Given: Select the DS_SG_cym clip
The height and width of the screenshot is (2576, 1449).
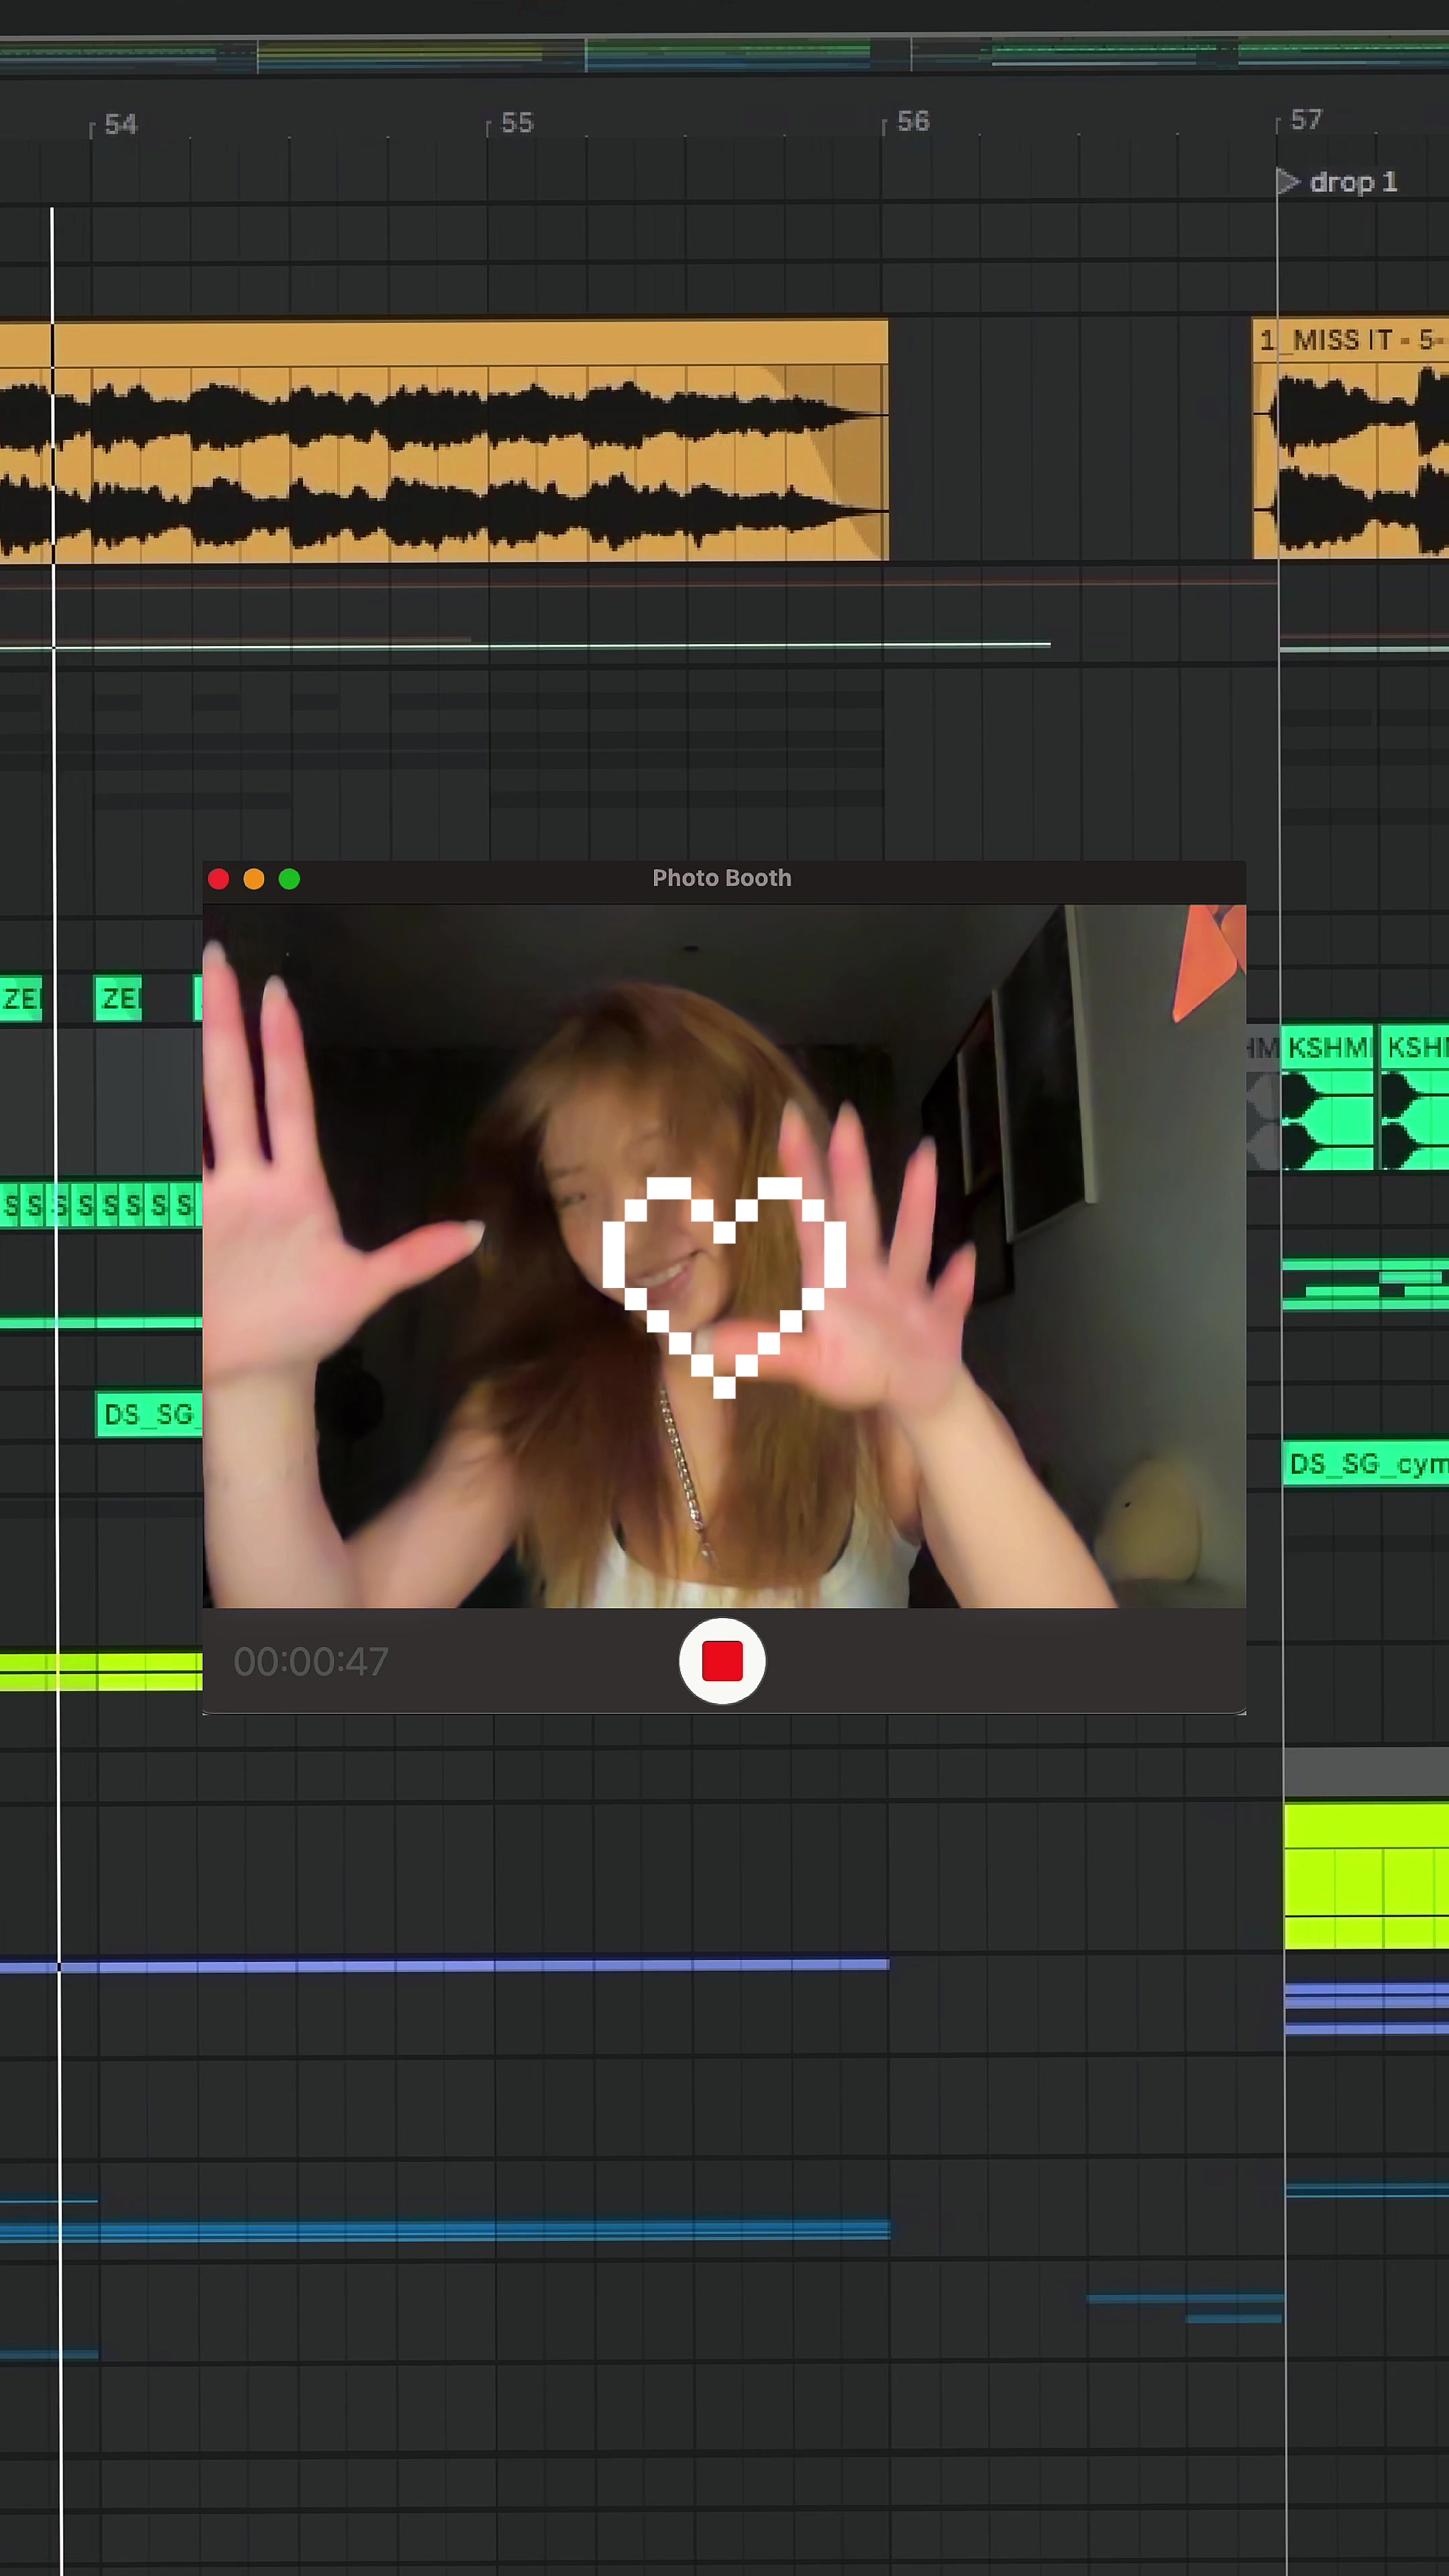Looking at the screenshot, I should click(1365, 1464).
